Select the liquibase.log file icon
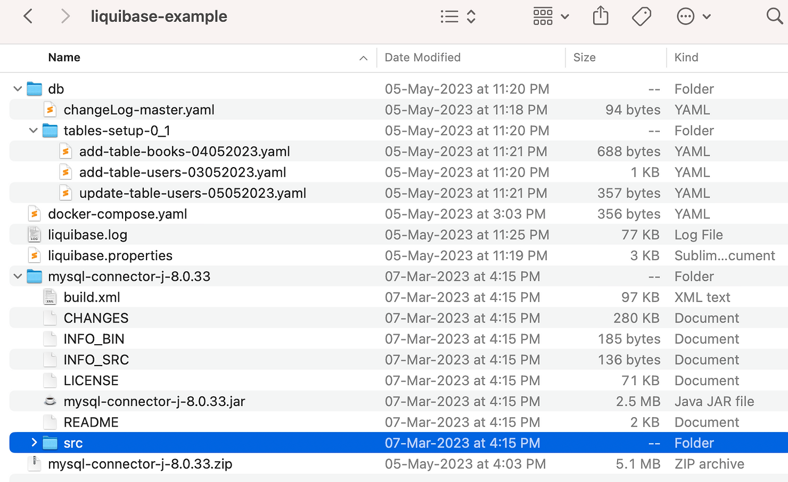Viewport: 788px width, 482px height. 35,235
